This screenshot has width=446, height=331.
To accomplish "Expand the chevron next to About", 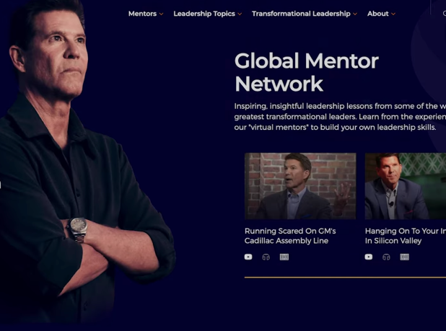I will [x=393, y=14].
